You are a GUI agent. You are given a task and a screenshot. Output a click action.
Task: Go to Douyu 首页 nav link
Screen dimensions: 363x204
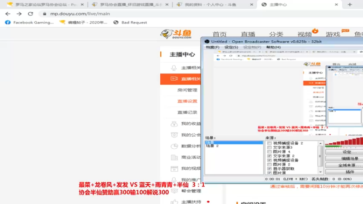(219, 34)
